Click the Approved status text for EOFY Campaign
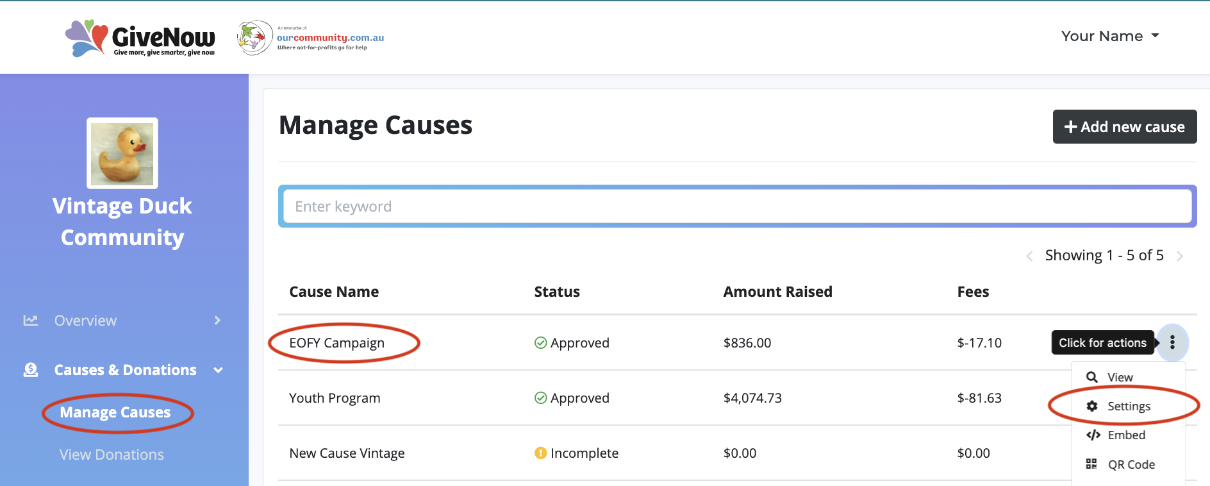The width and height of the screenshot is (1210, 486). (580, 343)
